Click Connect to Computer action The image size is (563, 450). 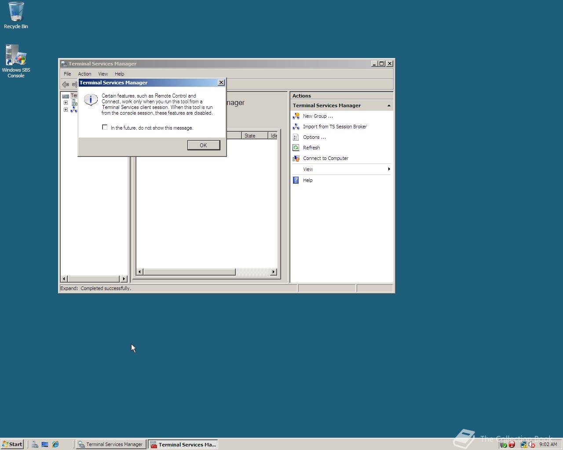325,158
